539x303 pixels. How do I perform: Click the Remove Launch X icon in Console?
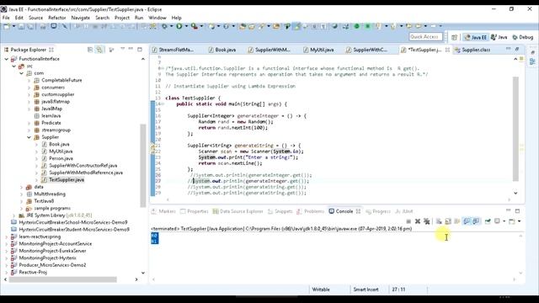[x=418, y=221]
